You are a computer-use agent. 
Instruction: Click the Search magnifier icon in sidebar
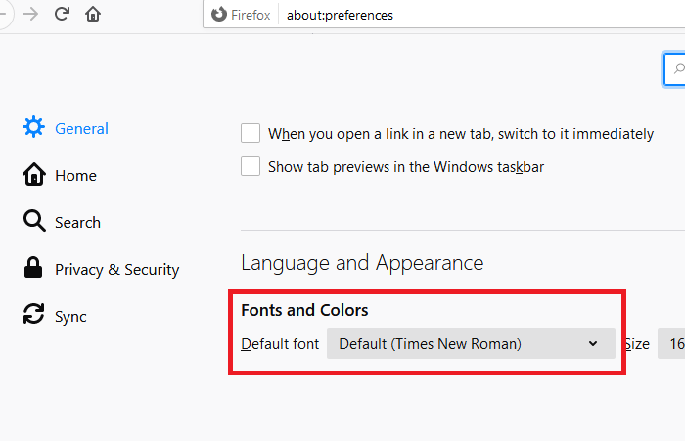point(34,222)
